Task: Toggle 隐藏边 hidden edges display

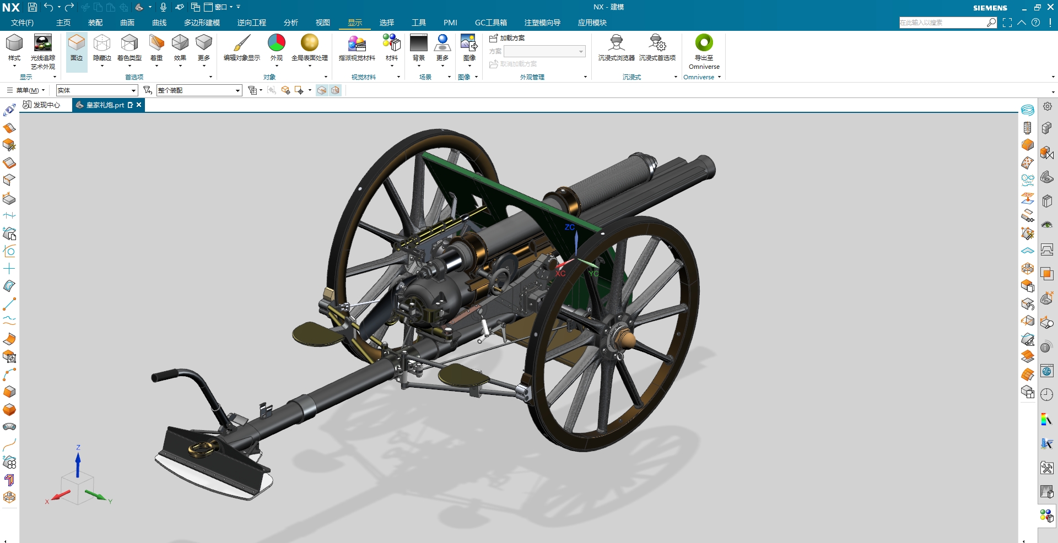Action: (x=102, y=44)
